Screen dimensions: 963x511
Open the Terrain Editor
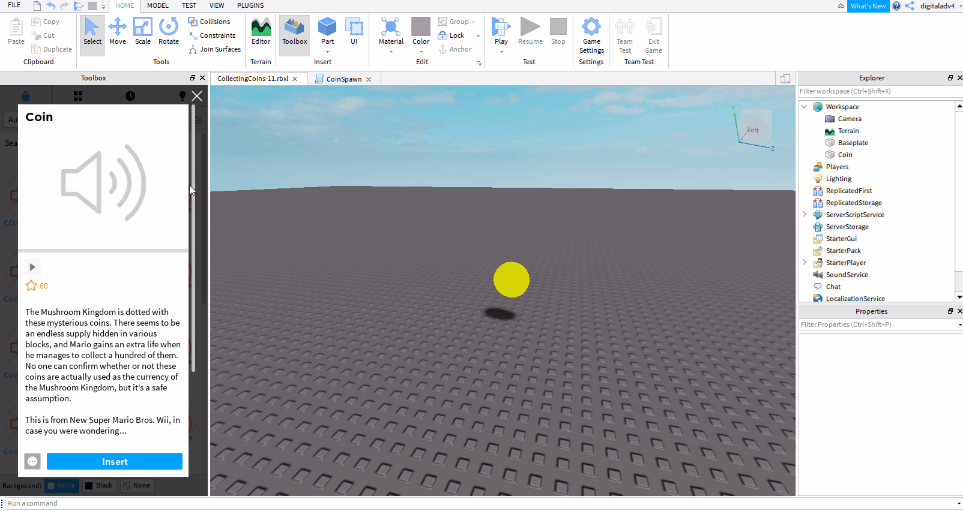tap(261, 31)
